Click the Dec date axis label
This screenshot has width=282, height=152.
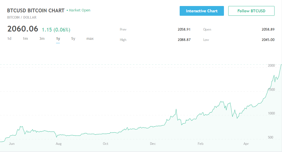(x=153, y=144)
